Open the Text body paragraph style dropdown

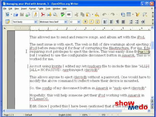[x=36, y=22]
